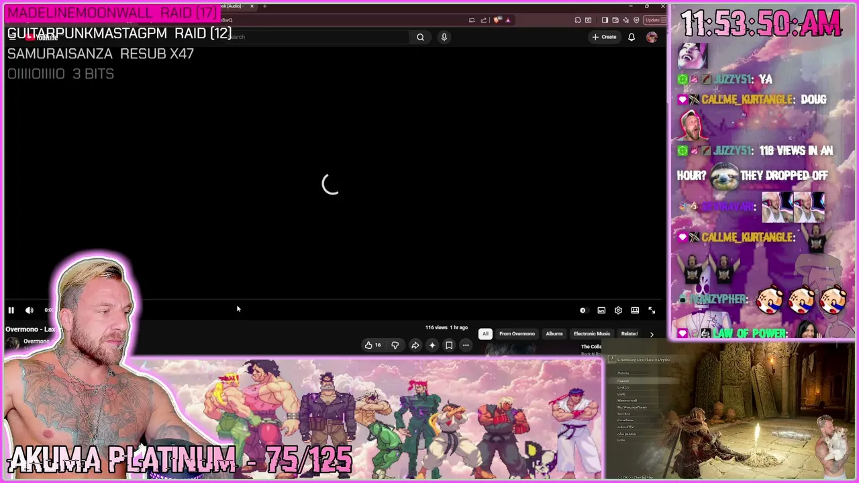Start voice search with microphone
Image resolution: width=859 pixels, height=483 pixels.
[444, 37]
